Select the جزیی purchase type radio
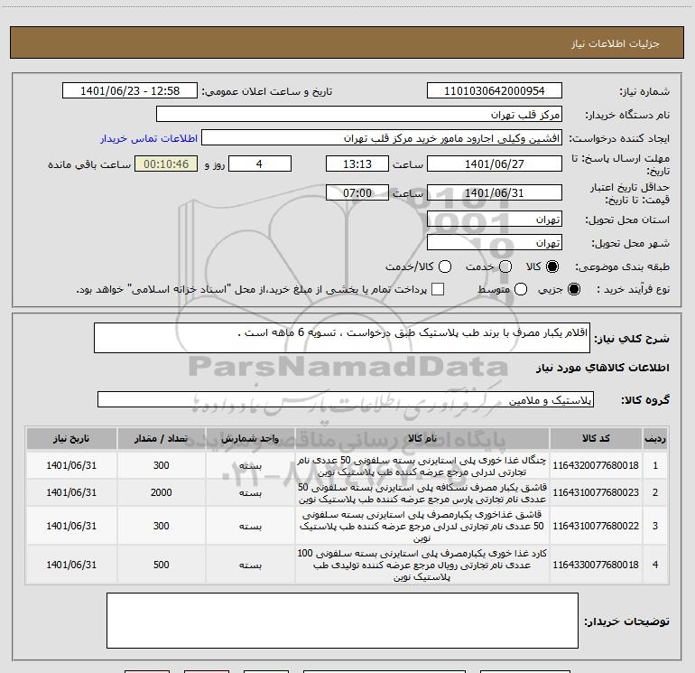Viewport: 695px width, 673px height. 573,289
